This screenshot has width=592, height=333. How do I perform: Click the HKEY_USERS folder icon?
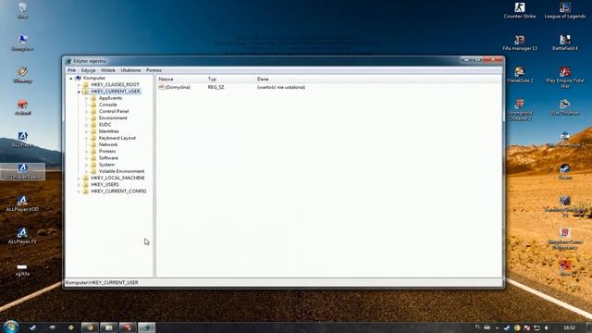86,185
